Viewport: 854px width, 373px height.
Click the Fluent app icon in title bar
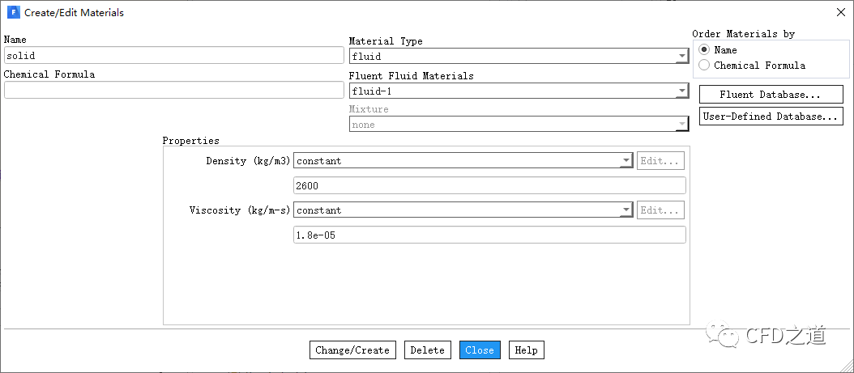(x=12, y=13)
